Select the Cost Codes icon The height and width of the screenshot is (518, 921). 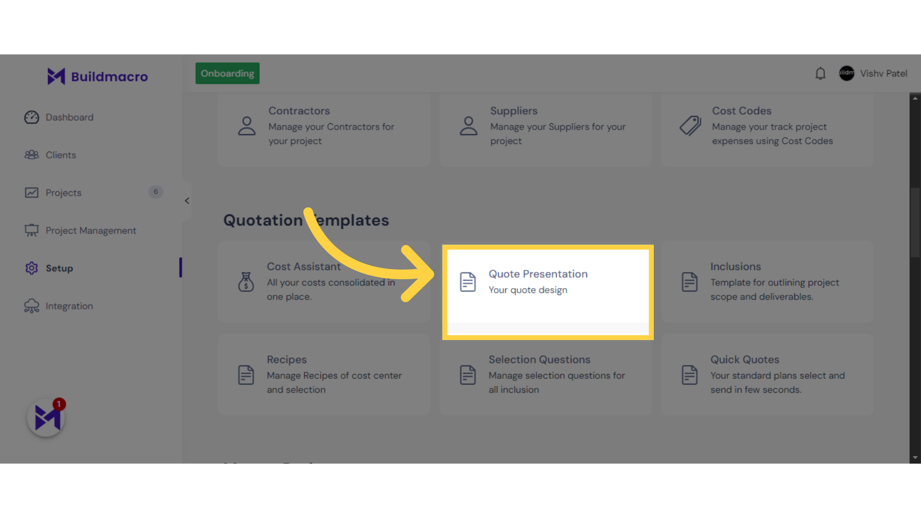[x=689, y=126]
